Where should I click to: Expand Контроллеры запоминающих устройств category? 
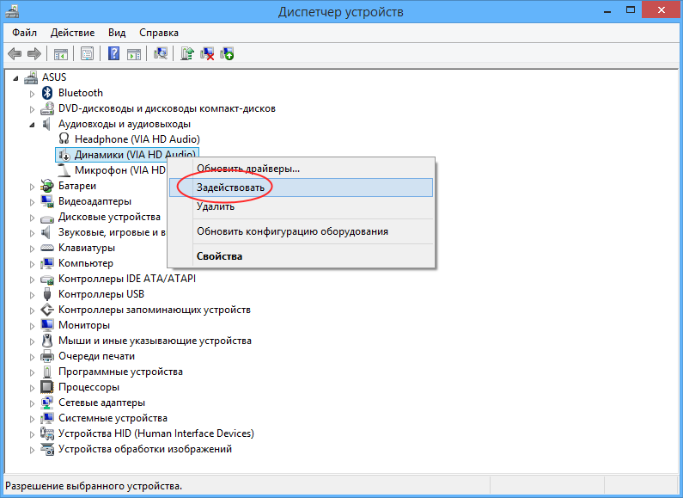[32, 310]
